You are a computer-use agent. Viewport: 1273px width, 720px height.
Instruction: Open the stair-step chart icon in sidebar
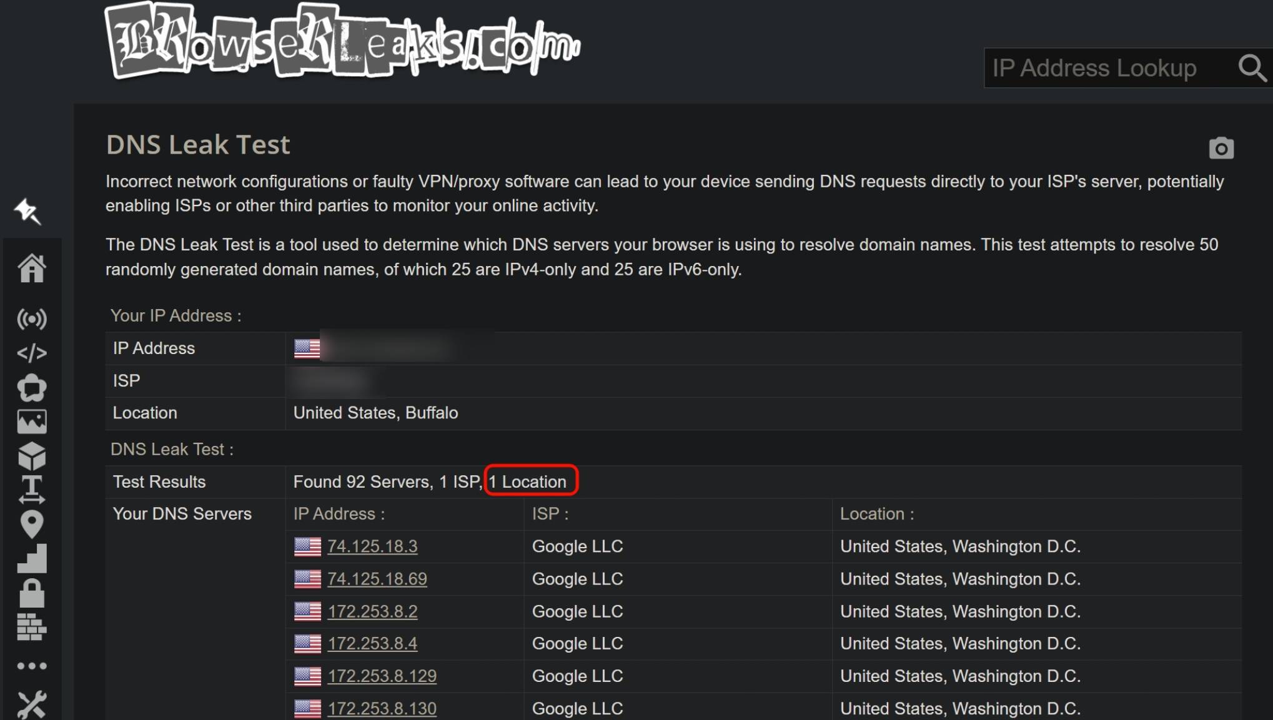coord(32,558)
